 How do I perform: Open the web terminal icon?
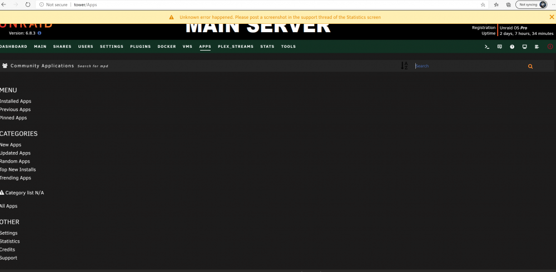pyautogui.click(x=487, y=47)
